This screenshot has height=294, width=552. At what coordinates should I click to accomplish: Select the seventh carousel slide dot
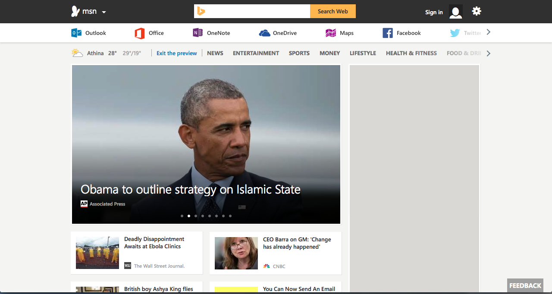tap(223, 216)
